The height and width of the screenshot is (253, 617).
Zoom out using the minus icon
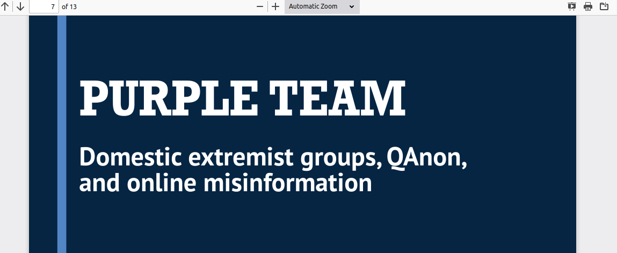click(260, 6)
